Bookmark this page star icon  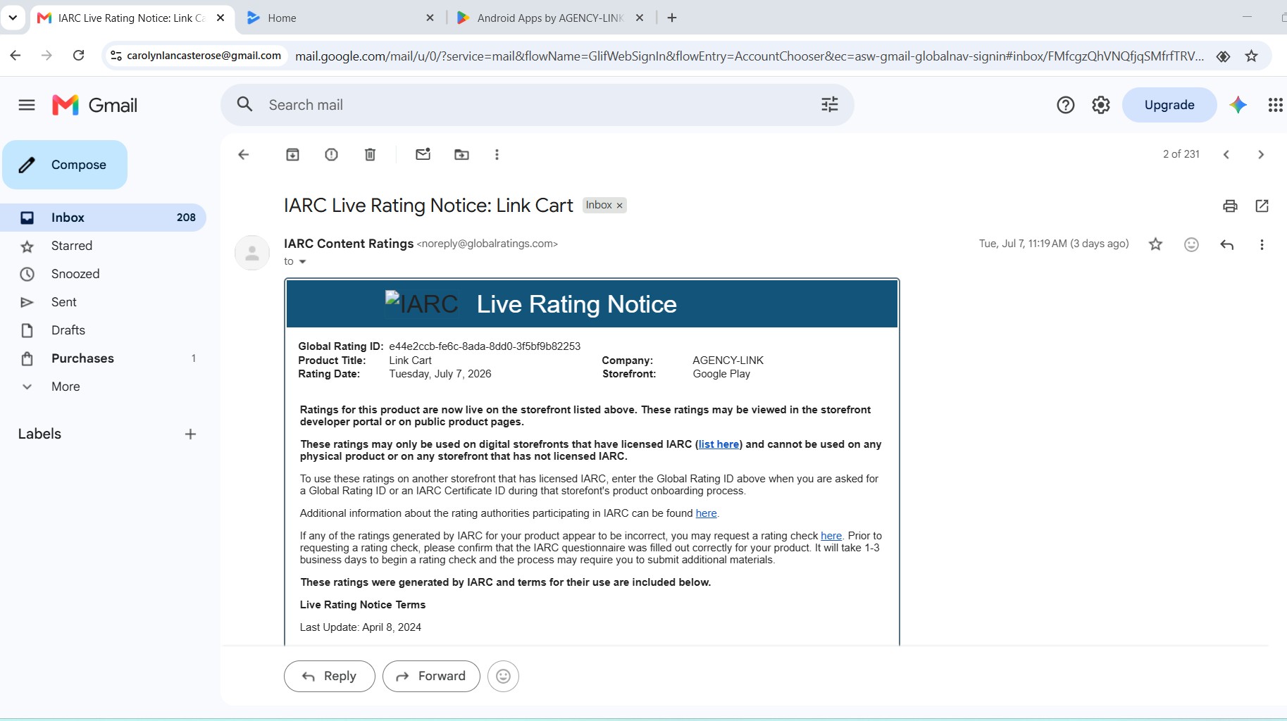(x=1251, y=56)
